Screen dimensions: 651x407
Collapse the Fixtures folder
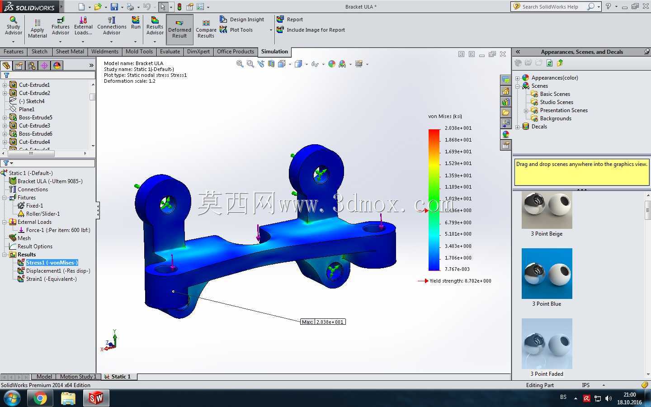click(5, 198)
